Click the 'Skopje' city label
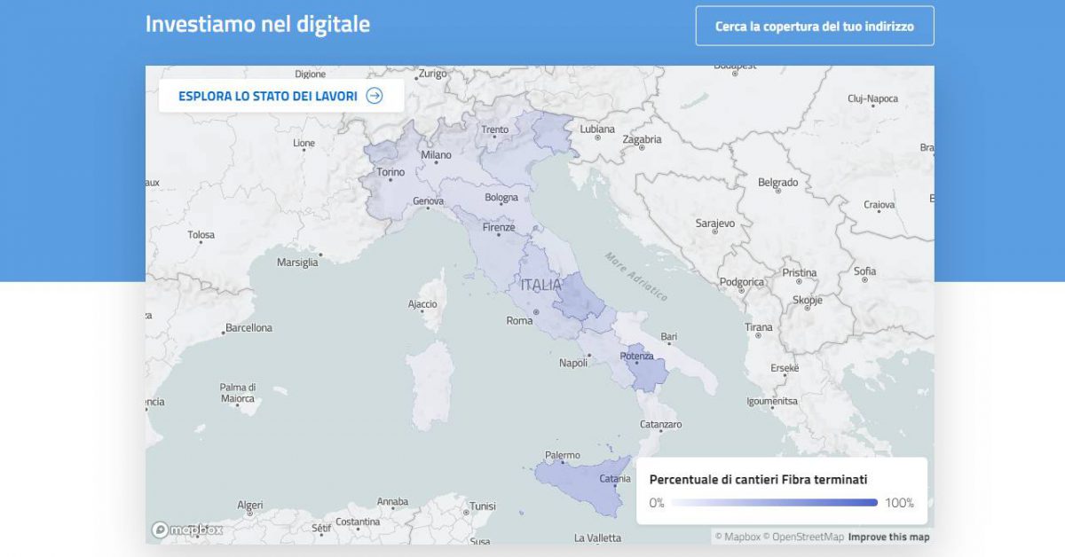The image size is (1065, 557). [808, 301]
